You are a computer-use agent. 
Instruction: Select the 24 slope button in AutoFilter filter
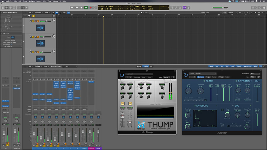pos(205,100)
